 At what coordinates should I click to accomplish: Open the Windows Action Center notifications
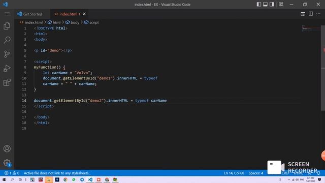(319, 179)
